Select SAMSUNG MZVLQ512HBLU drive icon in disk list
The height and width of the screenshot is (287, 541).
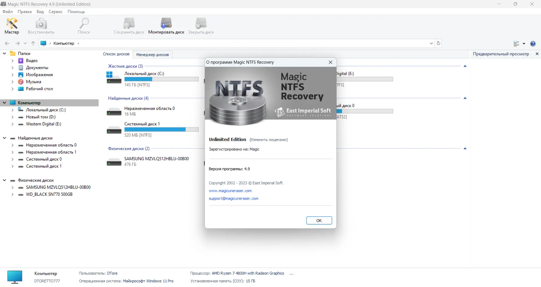(x=114, y=162)
